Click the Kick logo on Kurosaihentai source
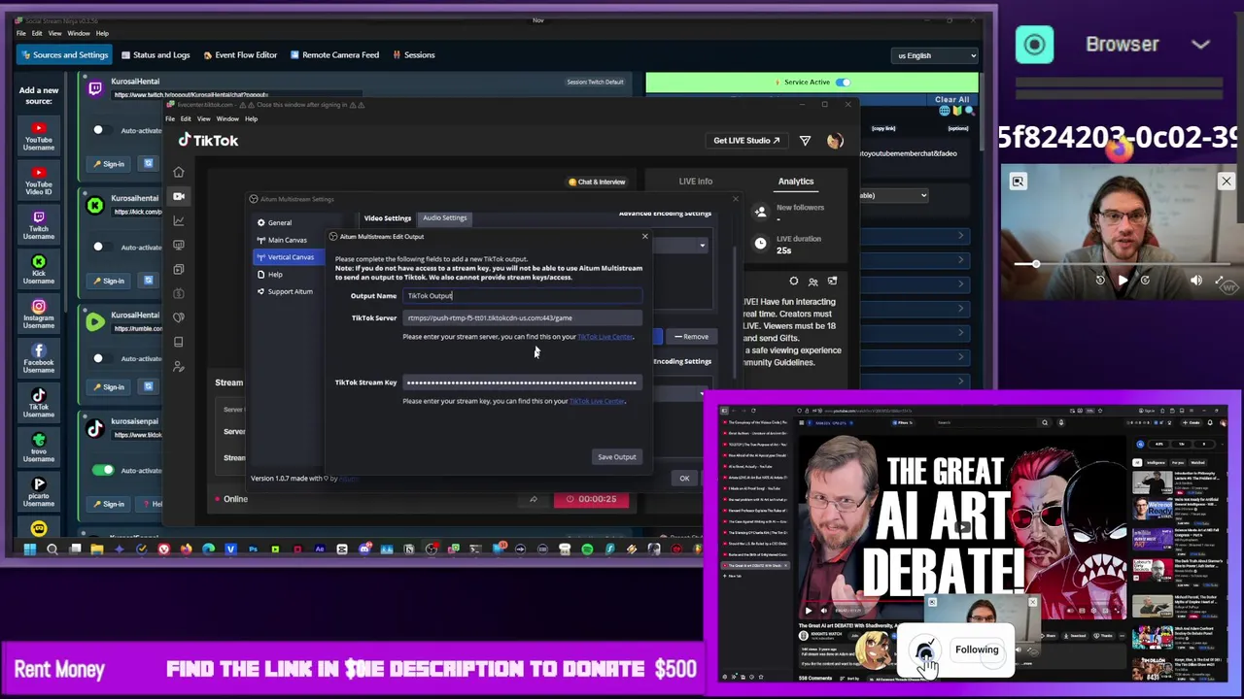The height and width of the screenshot is (699, 1244). coord(95,205)
